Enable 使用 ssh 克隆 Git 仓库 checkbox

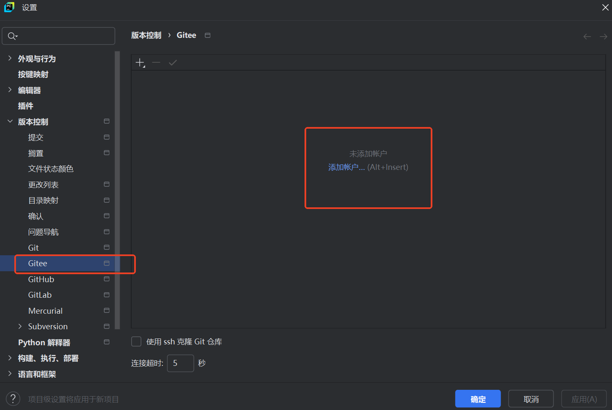point(136,341)
